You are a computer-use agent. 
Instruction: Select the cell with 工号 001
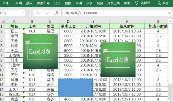(x=32, y=31)
